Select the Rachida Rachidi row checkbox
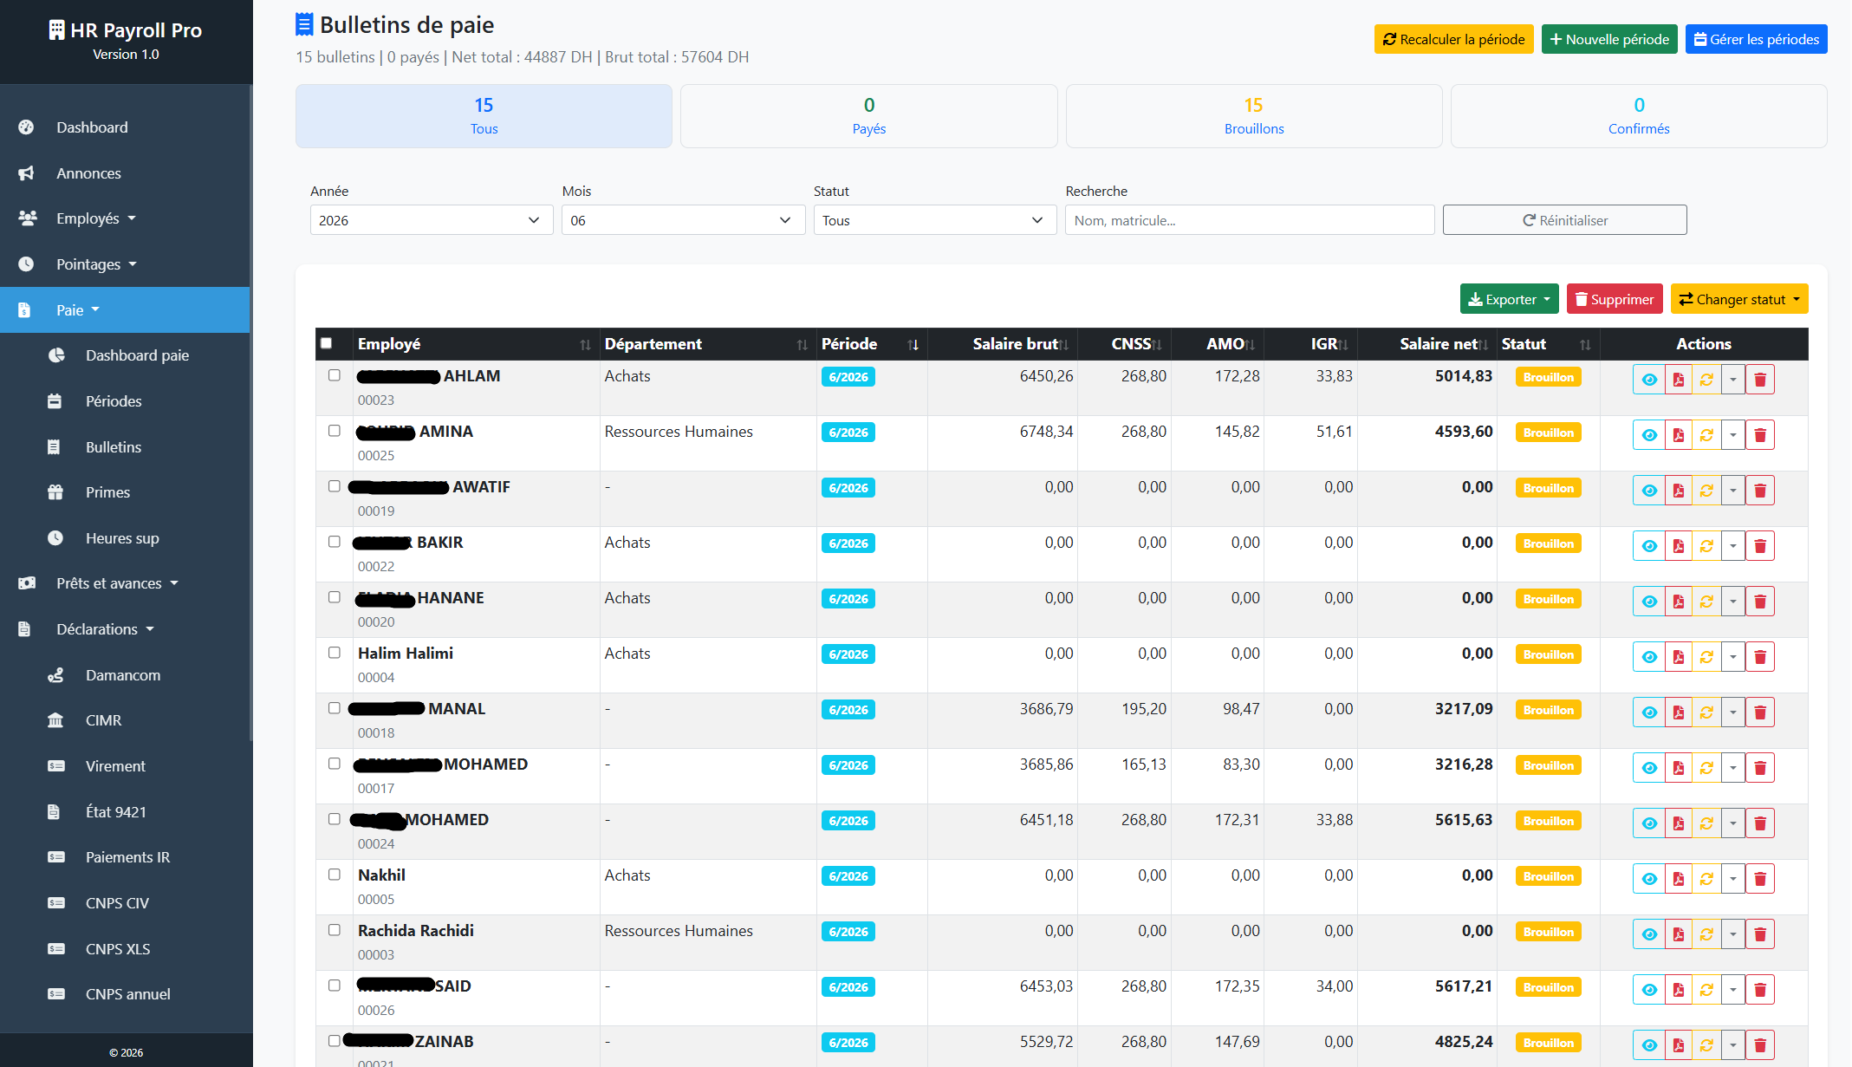This screenshot has height=1067, width=1852. [x=335, y=930]
